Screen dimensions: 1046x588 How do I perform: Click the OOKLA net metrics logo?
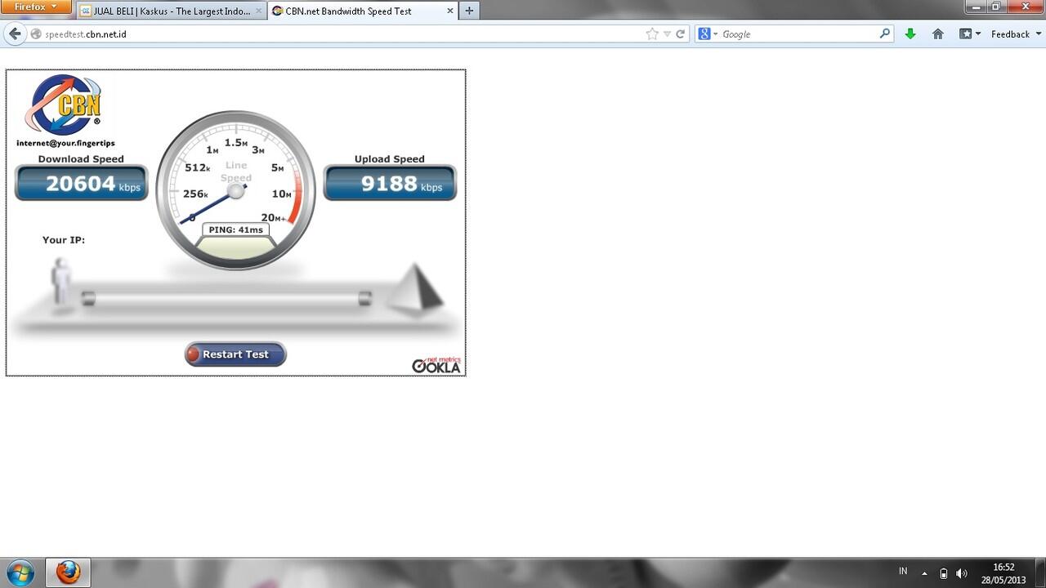tap(436, 365)
